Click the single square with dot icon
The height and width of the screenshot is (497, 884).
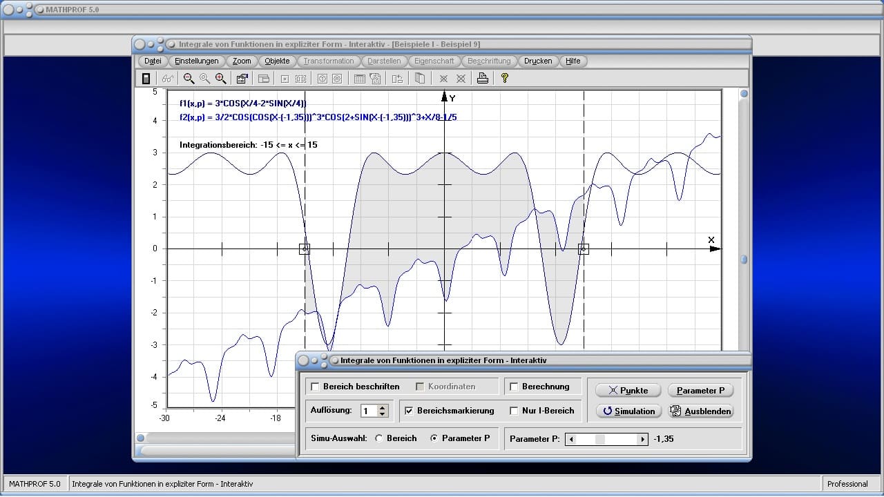click(x=285, y=79)
